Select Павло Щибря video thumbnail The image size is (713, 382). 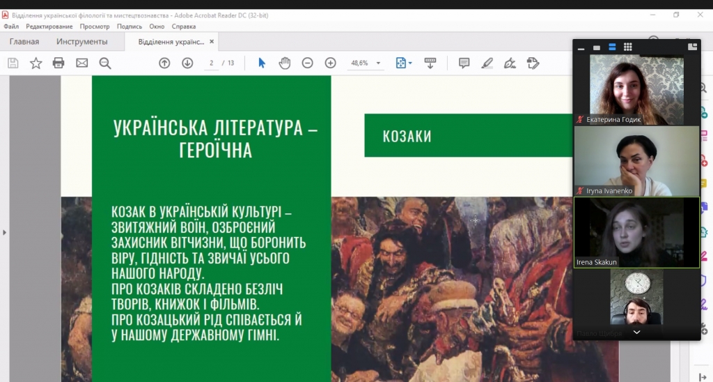click(636, 303)
